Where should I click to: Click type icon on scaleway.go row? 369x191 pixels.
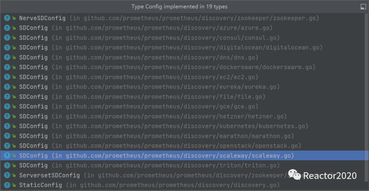point(7,155)
